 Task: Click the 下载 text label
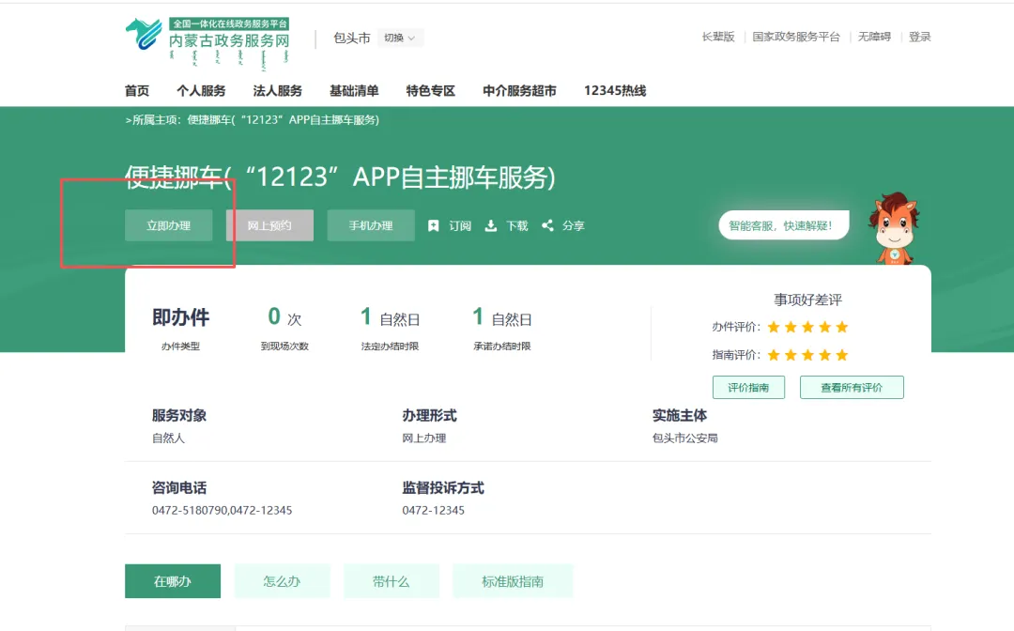click(516, 225)
